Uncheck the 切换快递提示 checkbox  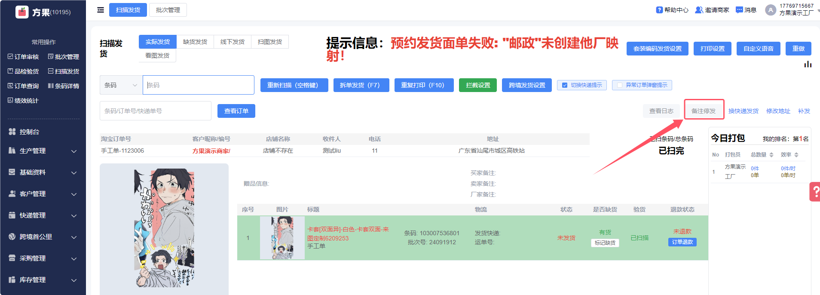coord(565,85)
